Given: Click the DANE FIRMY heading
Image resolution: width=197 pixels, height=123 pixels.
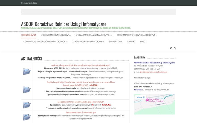Looking at the screenshot, I should click(140, 57).
